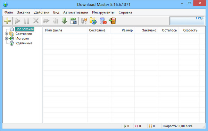
Task: Click active downloads green arrow status icon
Action: pos(125,126)
